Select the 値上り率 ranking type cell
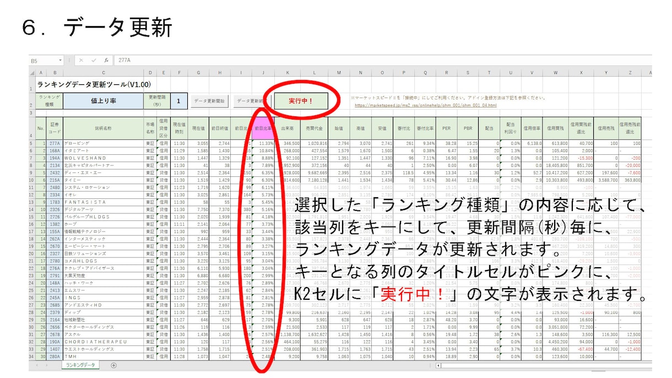 104,101
